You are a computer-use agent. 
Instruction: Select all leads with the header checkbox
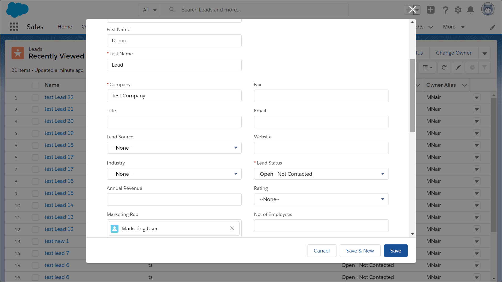coord(35,85)
